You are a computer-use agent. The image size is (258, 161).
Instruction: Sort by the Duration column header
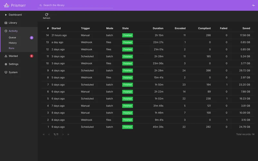coord(158,28)
